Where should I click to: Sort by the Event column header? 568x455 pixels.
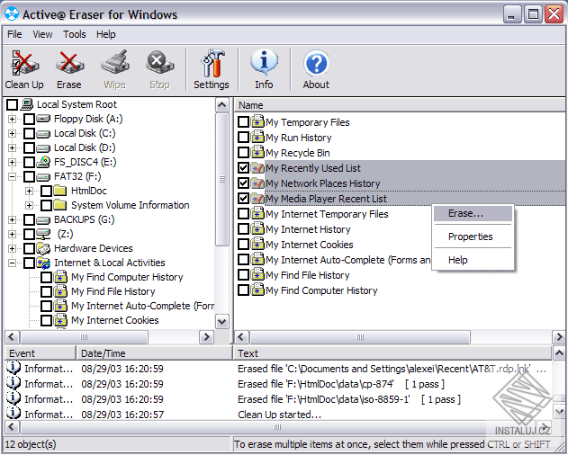(40, 352)
